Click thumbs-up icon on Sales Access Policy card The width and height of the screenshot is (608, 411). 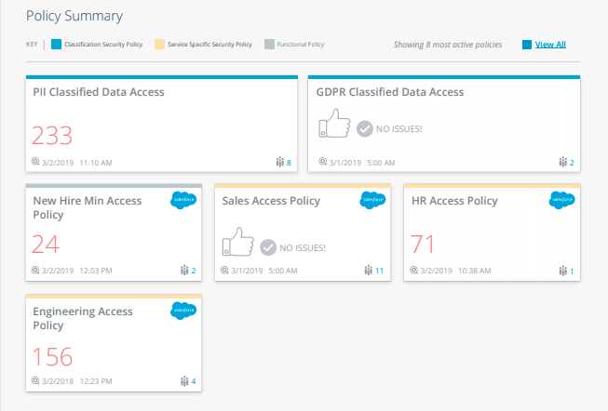click(238, 242)
